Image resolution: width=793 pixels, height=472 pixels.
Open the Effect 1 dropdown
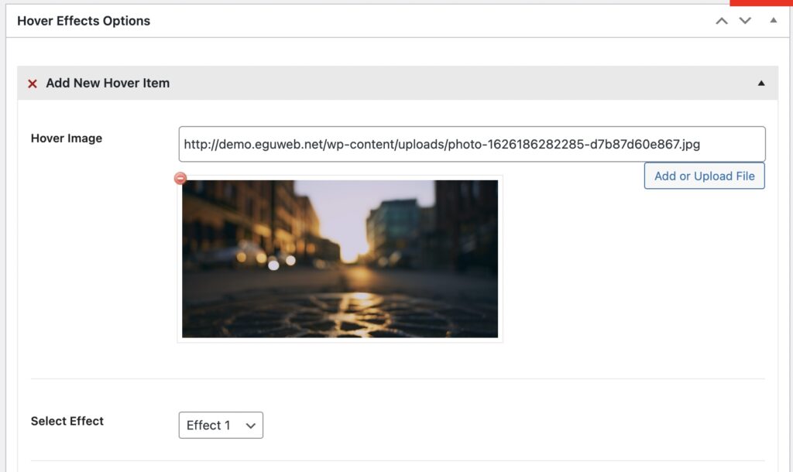221,426
